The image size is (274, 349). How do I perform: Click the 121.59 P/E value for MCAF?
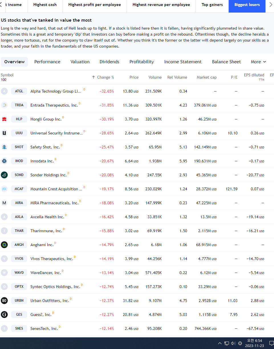(x=232, y=189)
